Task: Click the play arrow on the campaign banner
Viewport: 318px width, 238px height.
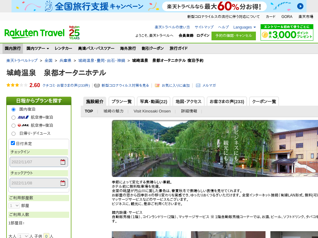Action: (300, 6)
